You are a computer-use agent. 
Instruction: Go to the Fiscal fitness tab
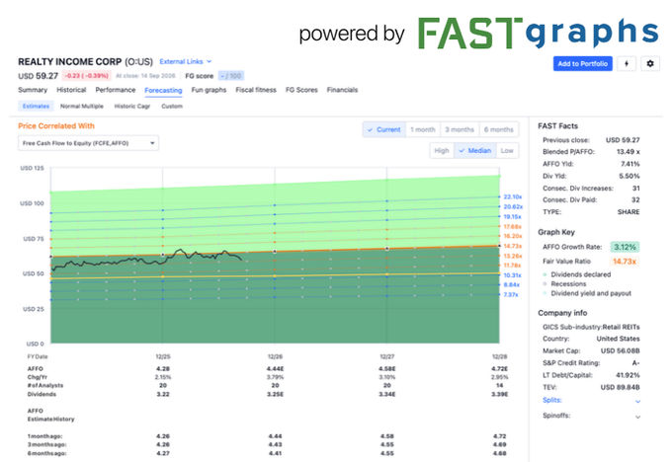256,90
